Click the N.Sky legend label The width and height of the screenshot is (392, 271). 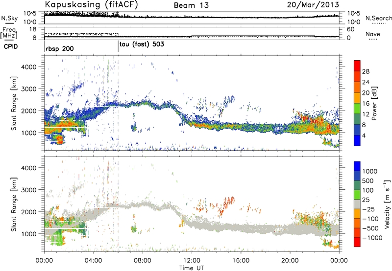click(9, 18)
